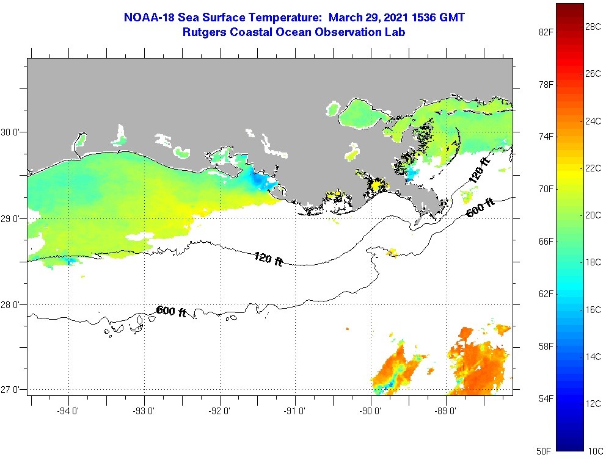The height and width of the screenshot is (460, 606).
Task: Click the -91 0' longitude label
Action: point(294,411)
